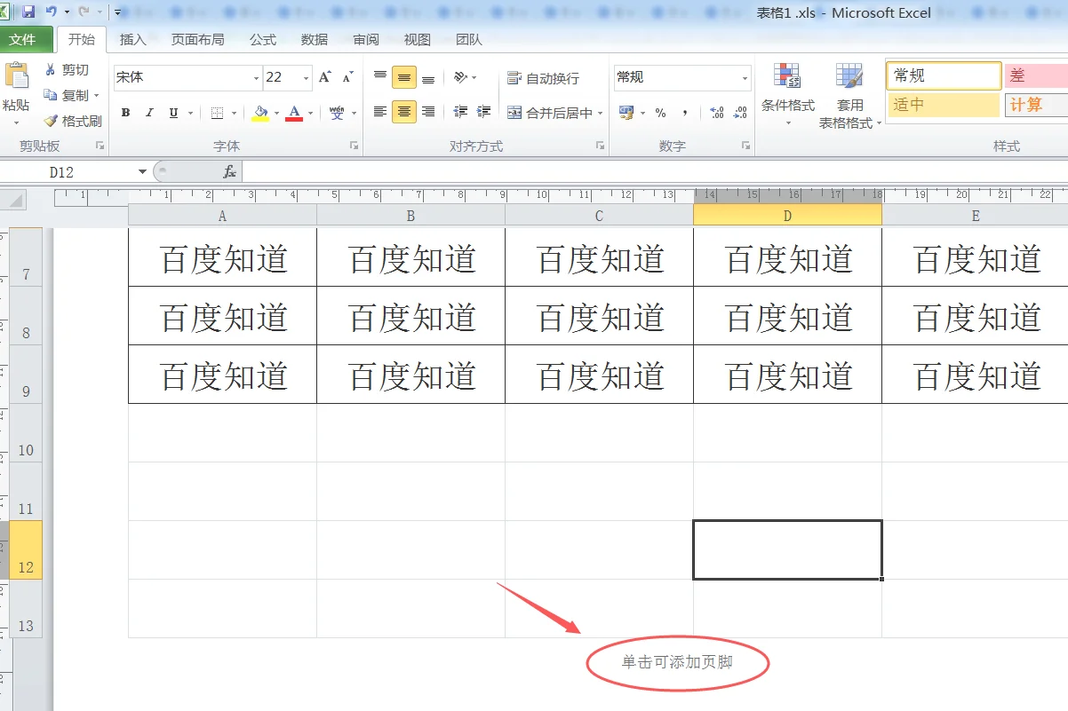Click the Save icon in quick access toolbar

(28, 12)
